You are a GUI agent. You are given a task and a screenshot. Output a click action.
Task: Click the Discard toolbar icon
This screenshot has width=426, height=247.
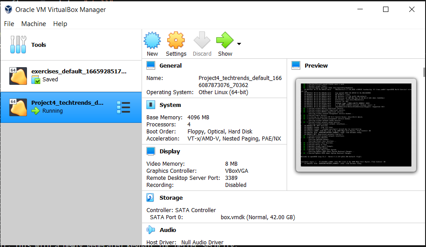pyautogui.click(x=202, y=40)
